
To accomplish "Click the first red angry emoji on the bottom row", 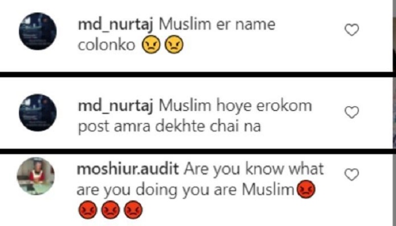I will tap(88, 210).
